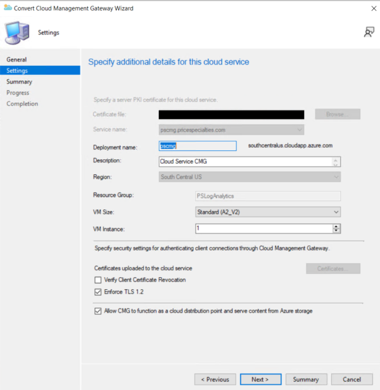Click the Deployment name field
Image resolution: width=380 pixels, height=390 pixels.
(198, 146)
